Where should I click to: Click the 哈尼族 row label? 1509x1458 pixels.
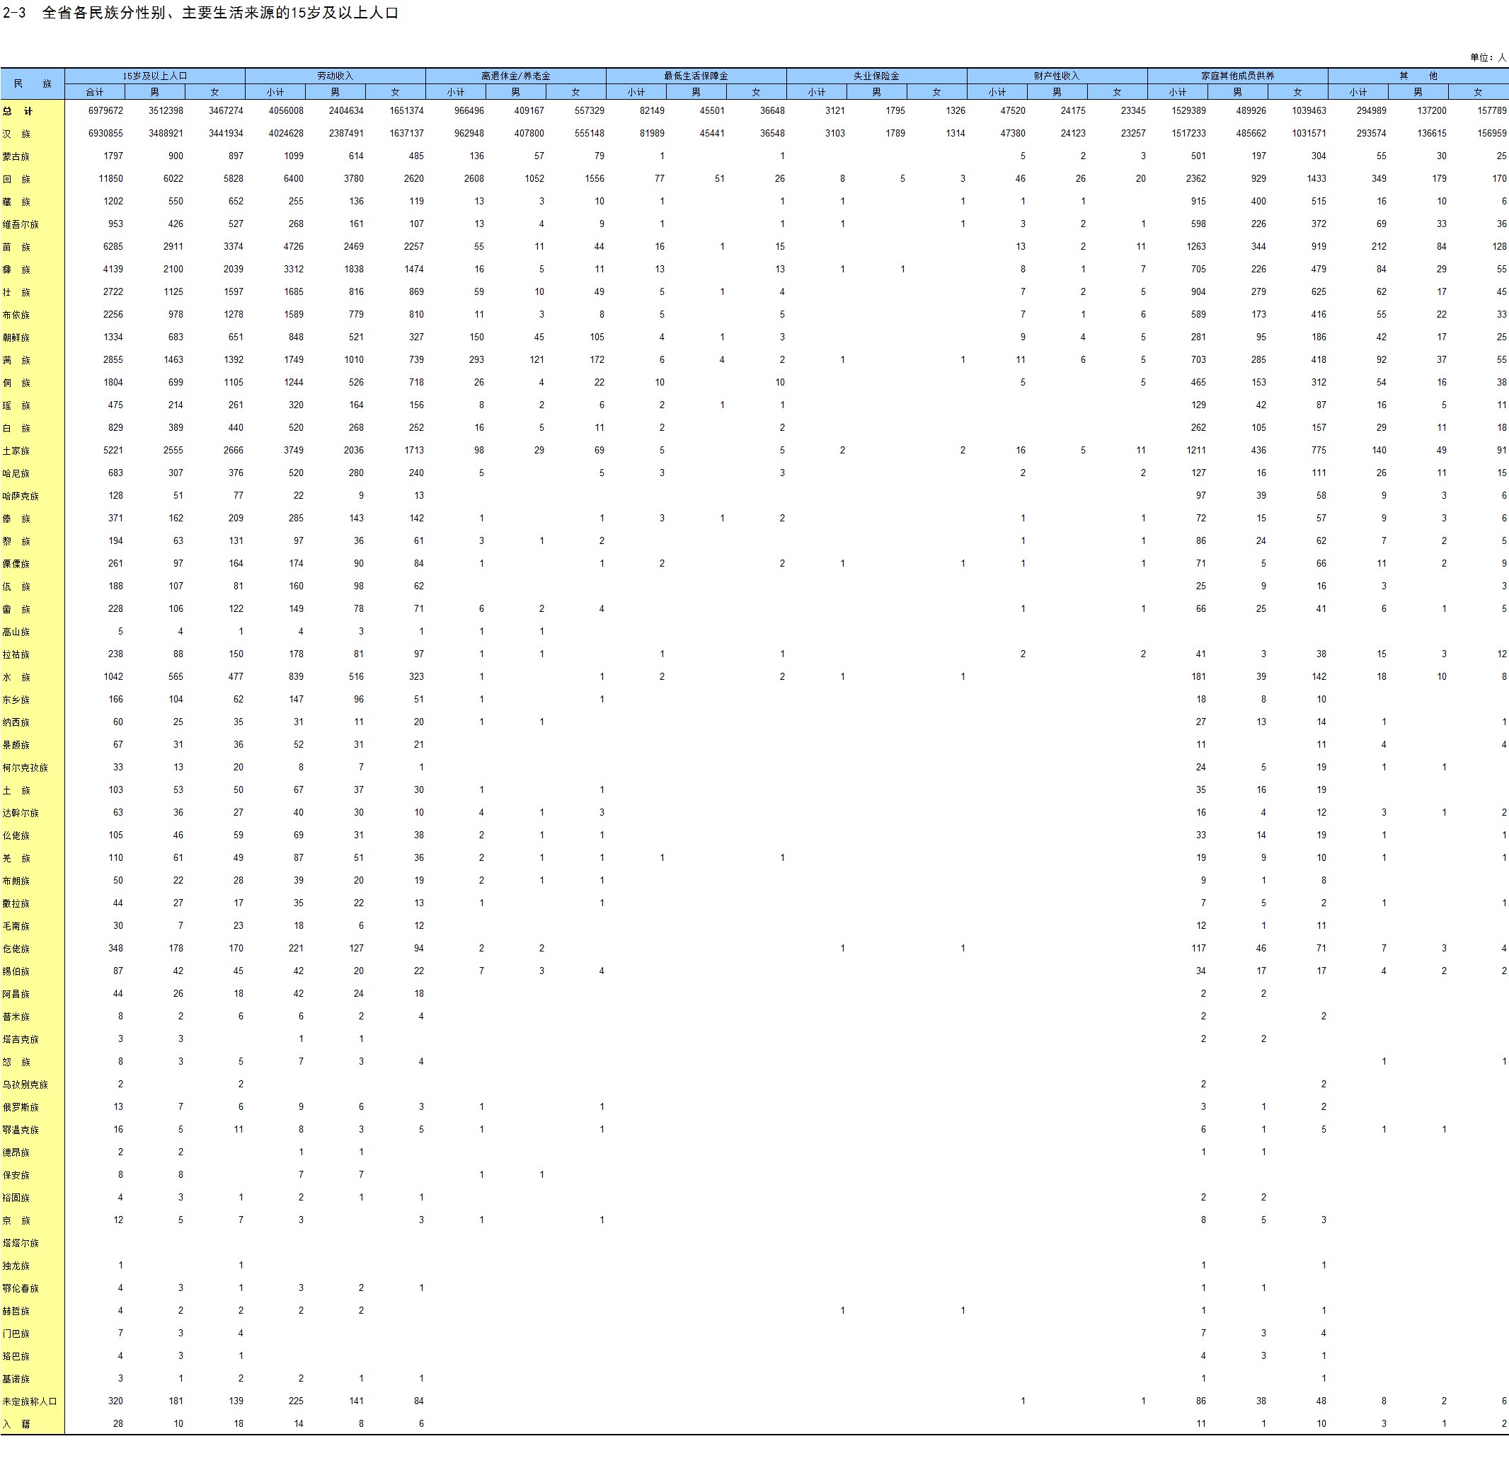16,473
